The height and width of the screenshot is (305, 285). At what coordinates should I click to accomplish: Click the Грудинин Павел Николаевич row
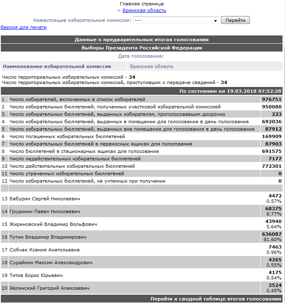pyautogui.click(x=141, y=211)
